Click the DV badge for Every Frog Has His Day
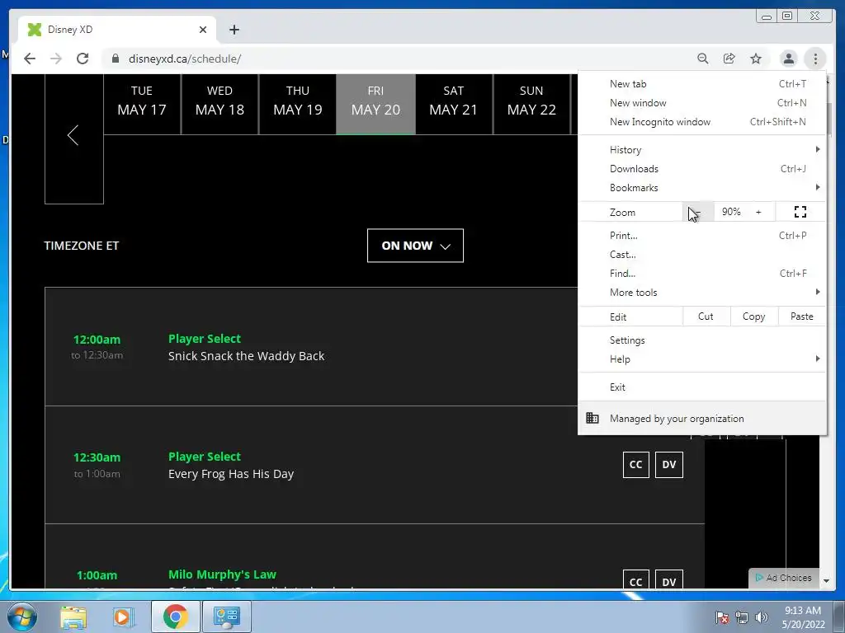 click(x=668, y=465)
